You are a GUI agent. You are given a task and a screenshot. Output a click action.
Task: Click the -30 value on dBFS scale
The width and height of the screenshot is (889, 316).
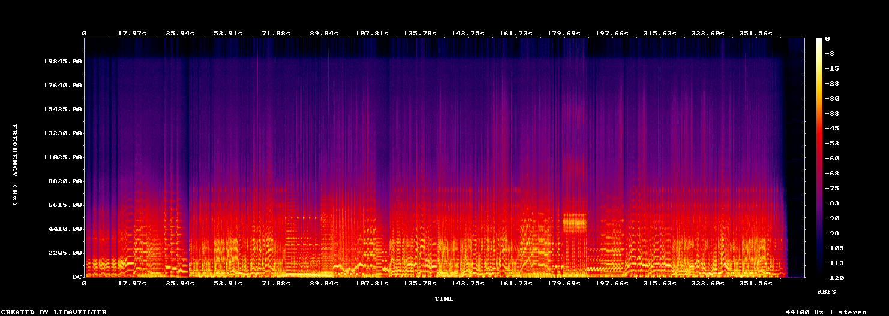[832, 99]
